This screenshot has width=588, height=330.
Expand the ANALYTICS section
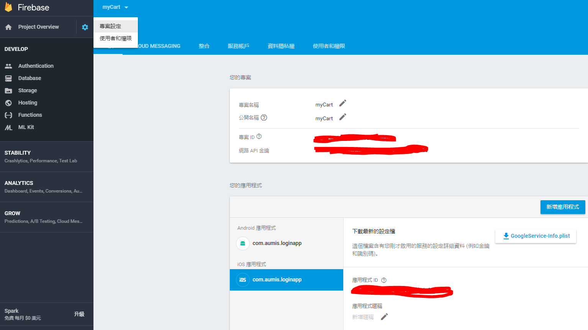pos(47,187)
